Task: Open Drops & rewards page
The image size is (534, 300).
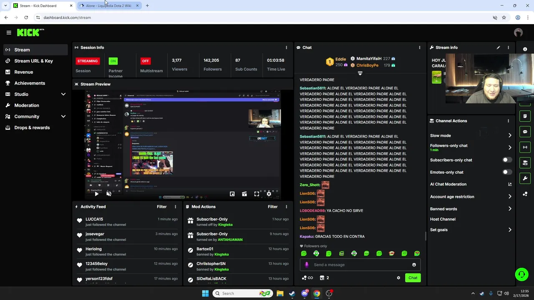Action: [x=35, y=127]
